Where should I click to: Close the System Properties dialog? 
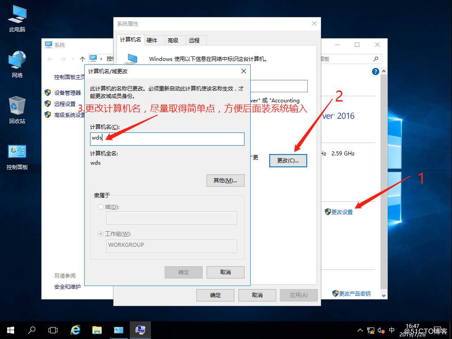314,23
